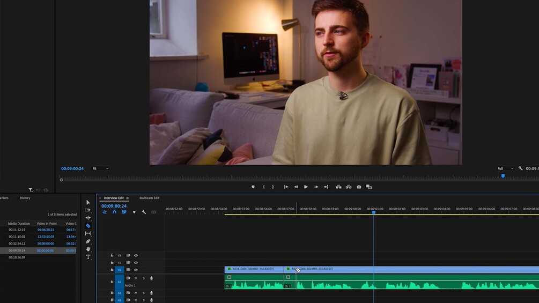
Task: Click the timeline playhead marker
Action: 374,213
